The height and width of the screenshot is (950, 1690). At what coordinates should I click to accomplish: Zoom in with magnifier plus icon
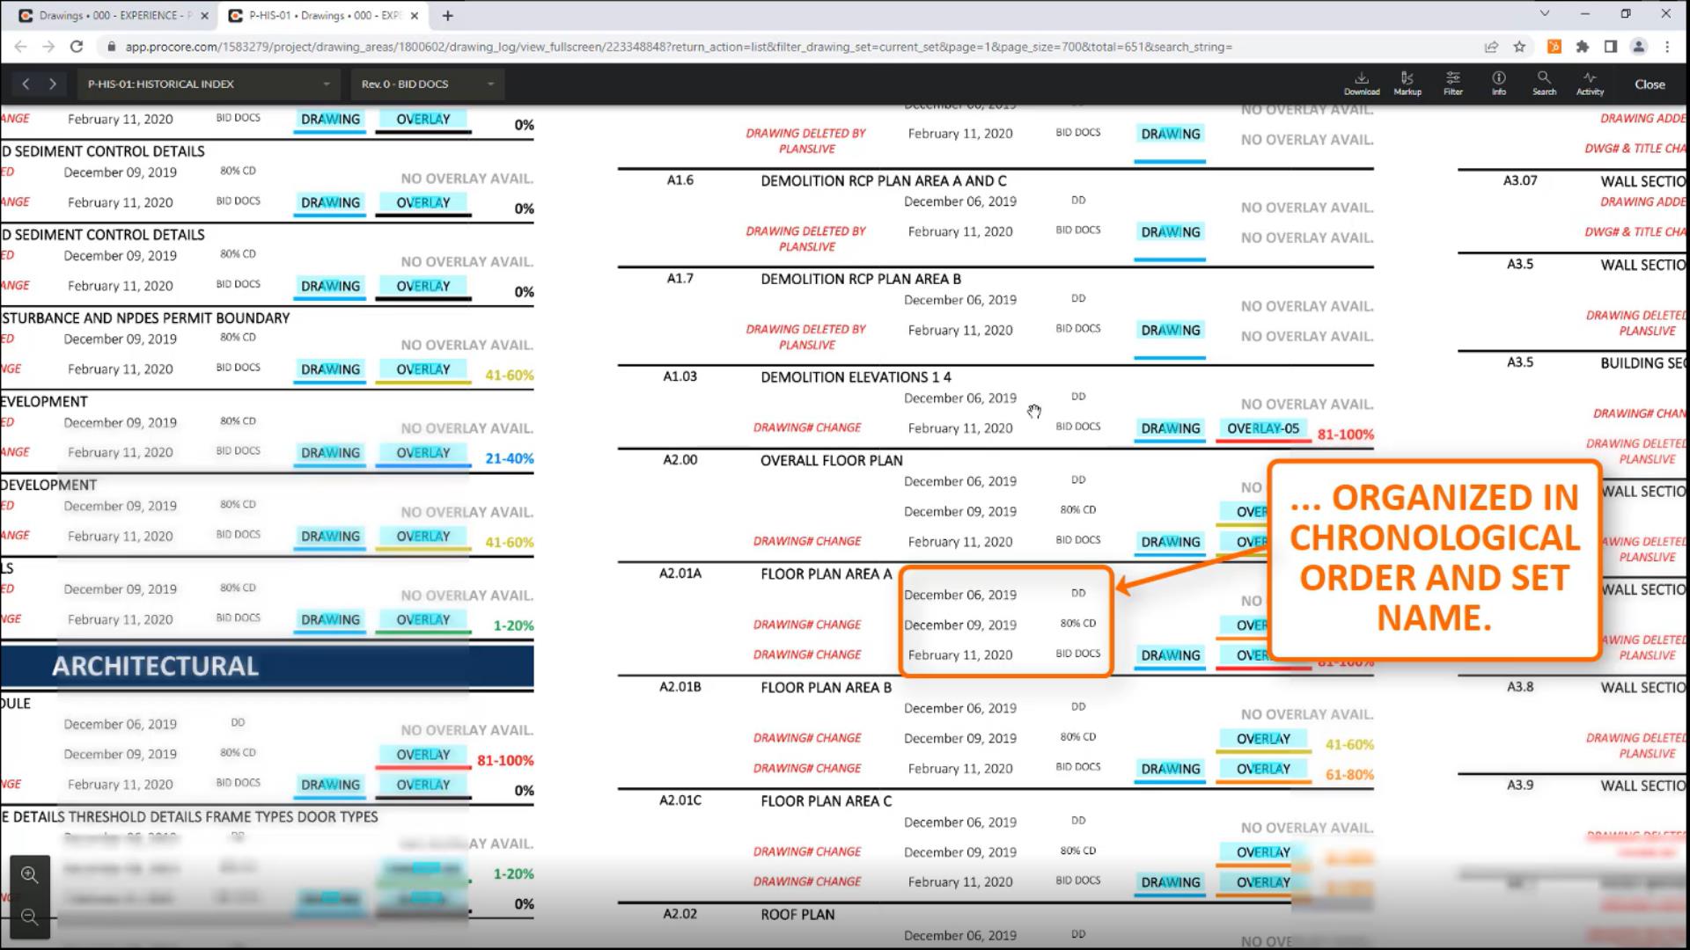point(30,874)
